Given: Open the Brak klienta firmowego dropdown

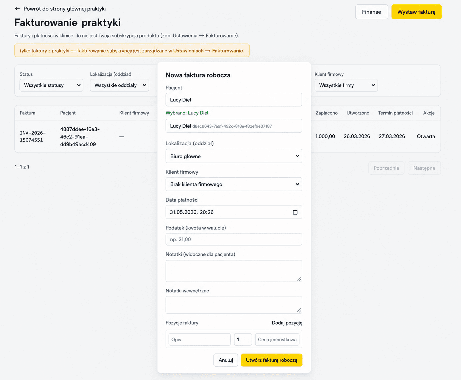Looking at the screenshot, I should [234, 184].
